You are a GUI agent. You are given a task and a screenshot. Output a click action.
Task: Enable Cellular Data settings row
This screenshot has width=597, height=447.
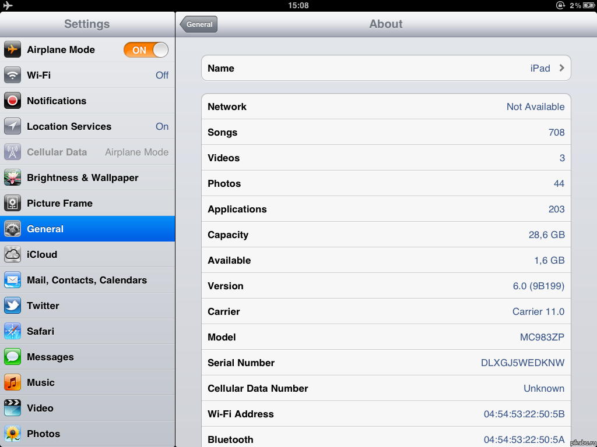pyautogui.click(x=87, y=152)
